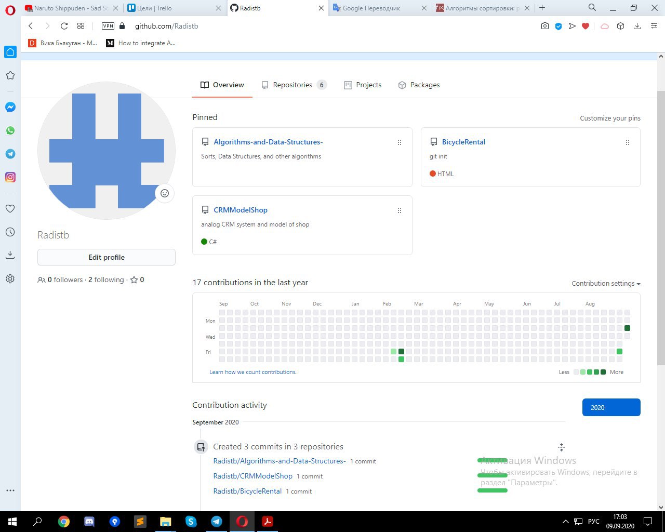Click the heart bookmark icon in address bar
The image size is (665, 532).
click(586, 26)
